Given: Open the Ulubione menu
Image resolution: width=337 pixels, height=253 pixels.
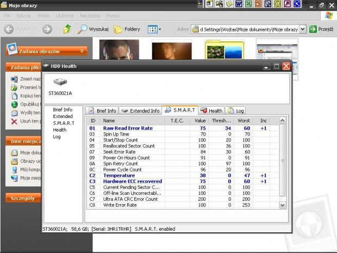Looking at the screenshot, I should click(x=65, y=16).
